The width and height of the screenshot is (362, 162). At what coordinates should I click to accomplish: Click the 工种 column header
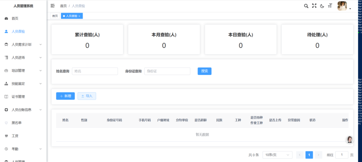pyautogui.click(x=238, y=120)
